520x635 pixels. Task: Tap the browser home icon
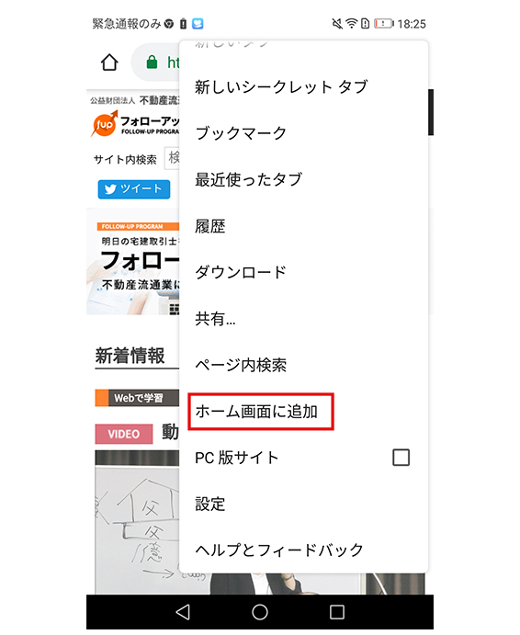109,62
